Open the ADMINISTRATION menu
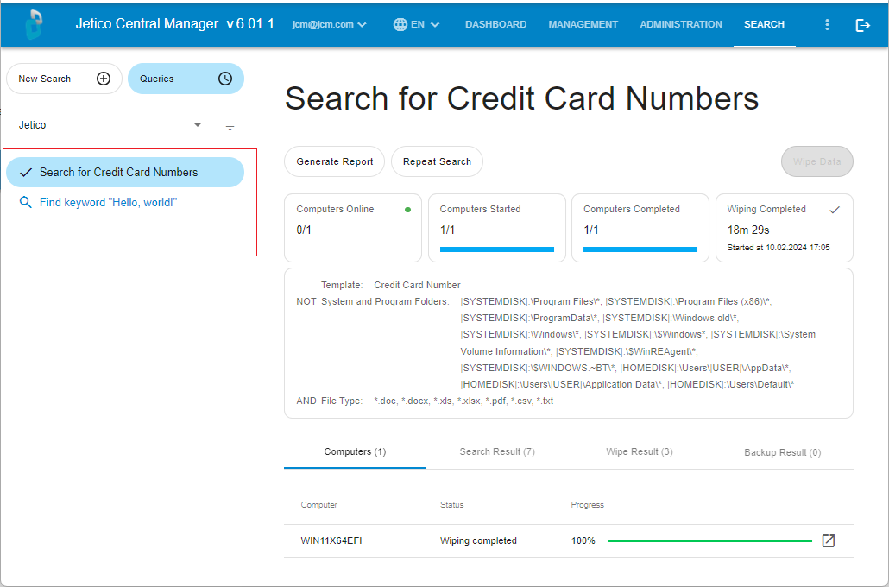Screen dimensions: 889x587 pos(681,24)
